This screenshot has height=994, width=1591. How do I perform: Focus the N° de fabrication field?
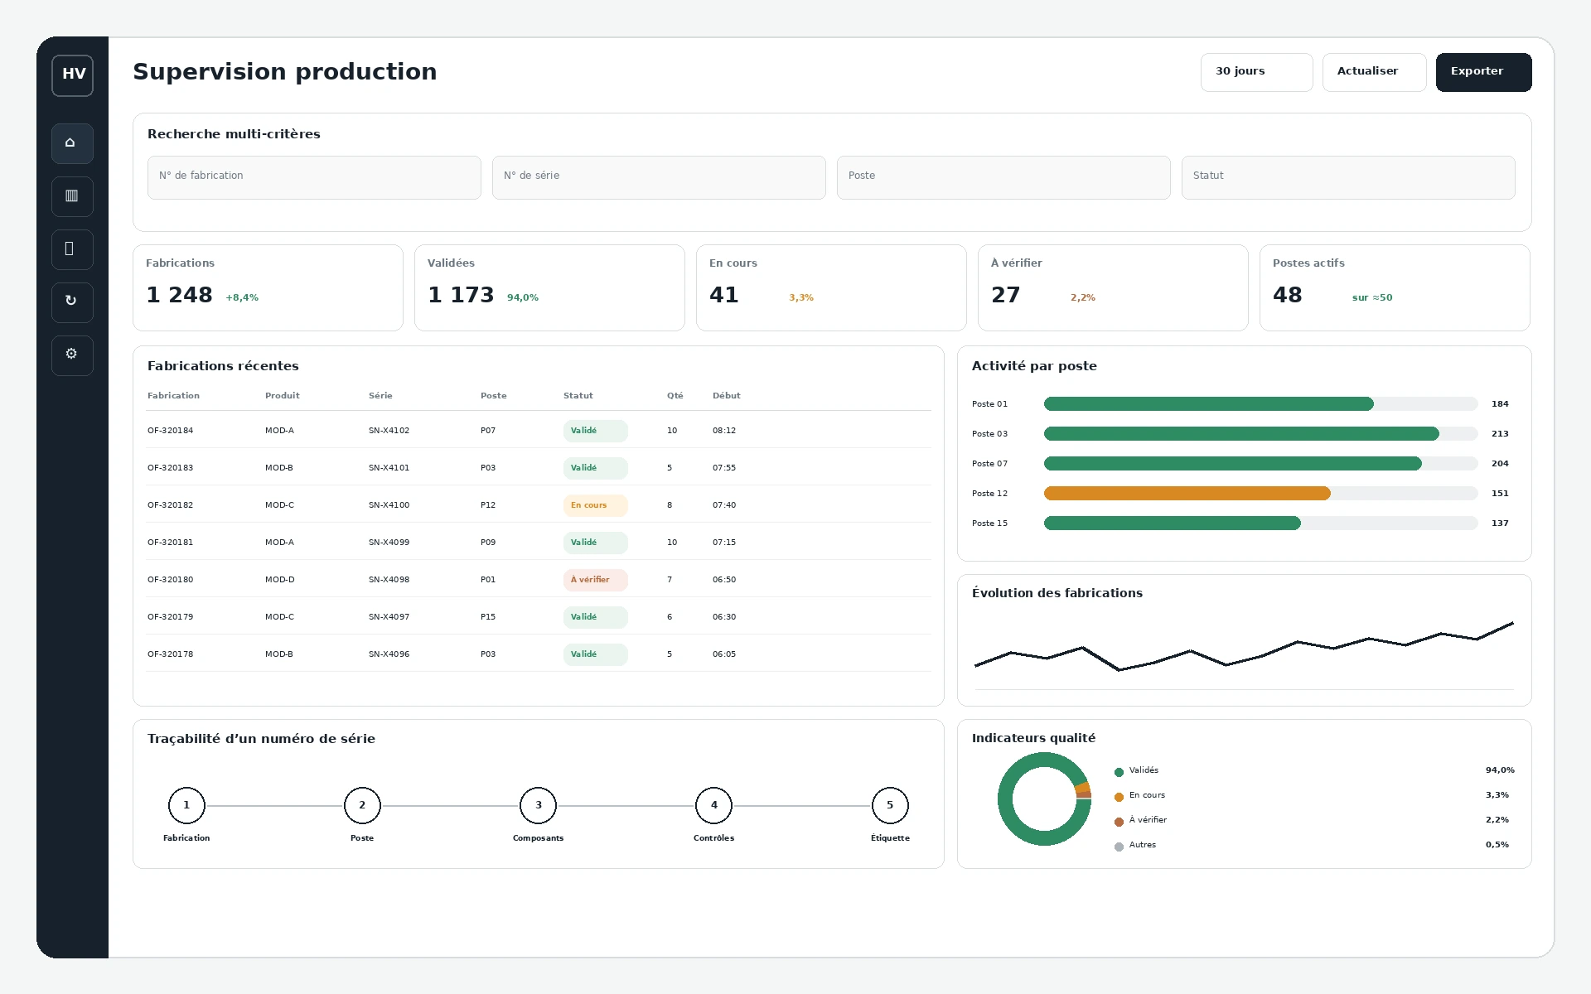coord(314,177)
